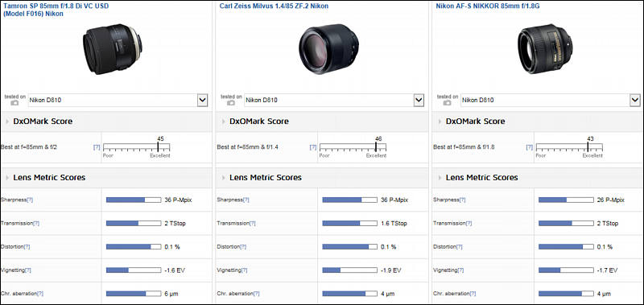Collapse the Tamron Lens Metric Scores section
Viewport: 644px width, 305px height.
8,178
